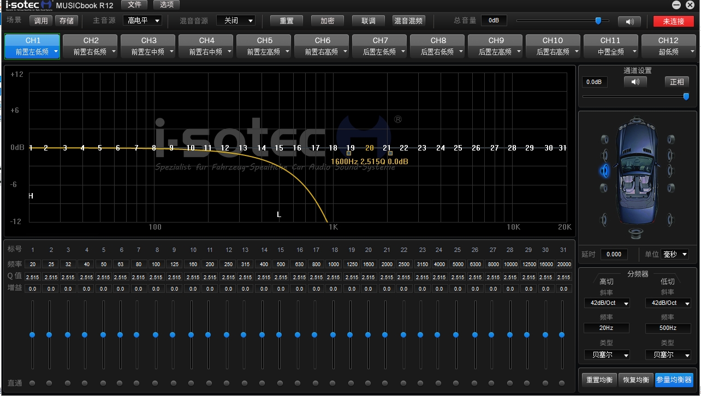Select the rearmost speaker on the car's left side

coord(604,220)
